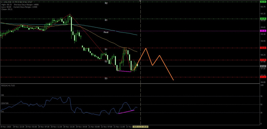Click the OB overbought level label
267x129 pixels.
(2, 95)
